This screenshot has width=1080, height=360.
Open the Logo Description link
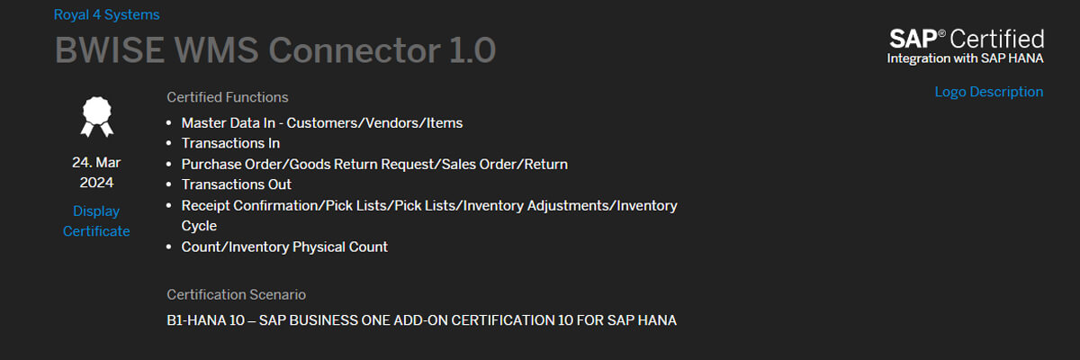tap(988, 92)
